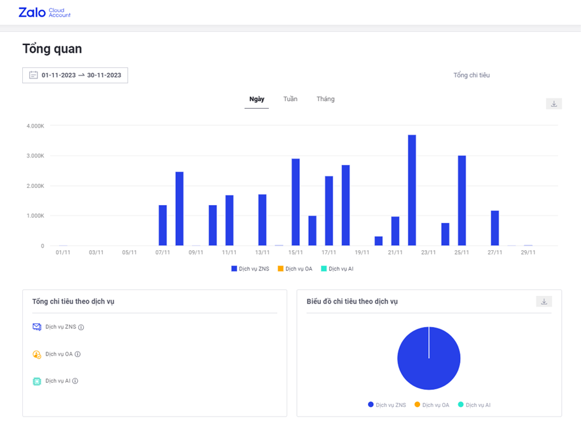Download the daily spending bar chart

pos(553,103)
